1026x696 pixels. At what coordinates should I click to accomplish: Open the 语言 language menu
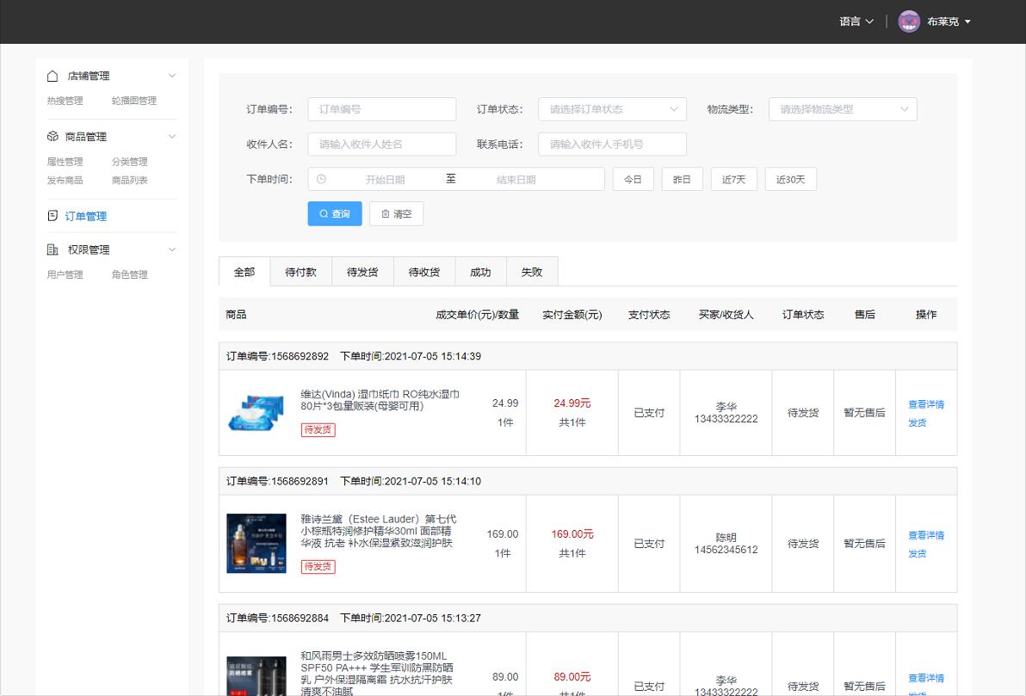coord(855,21)
